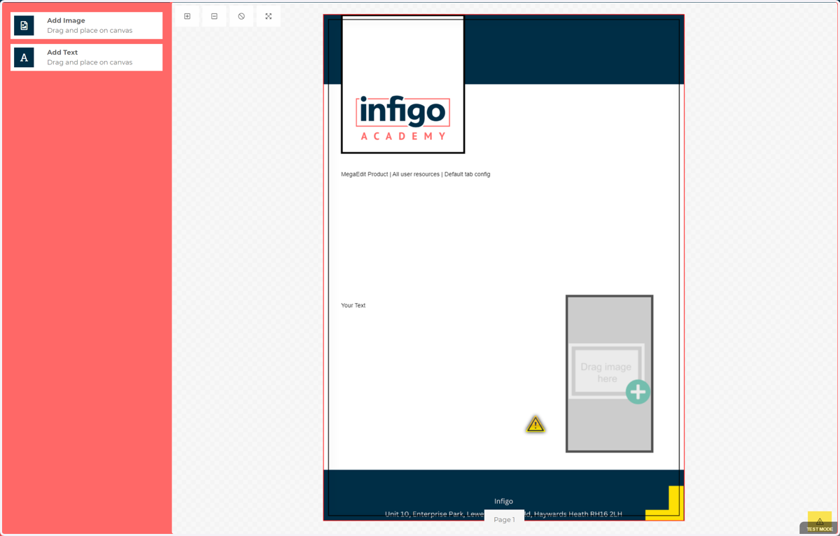Click the TEST MODE warning badge
840x536 pixels.
(820, 524)
